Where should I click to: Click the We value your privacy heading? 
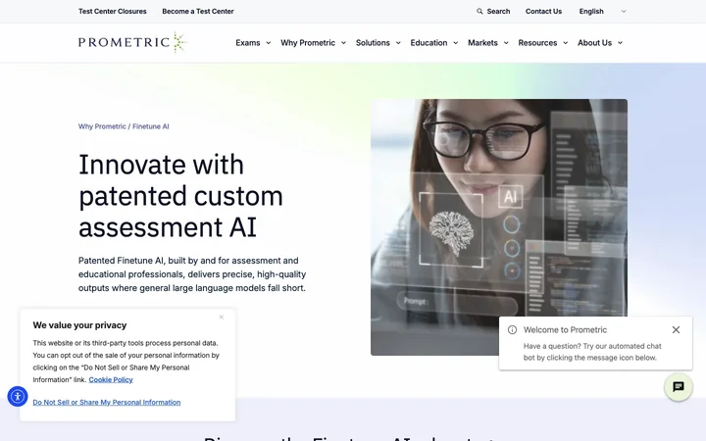pos(79,325)
